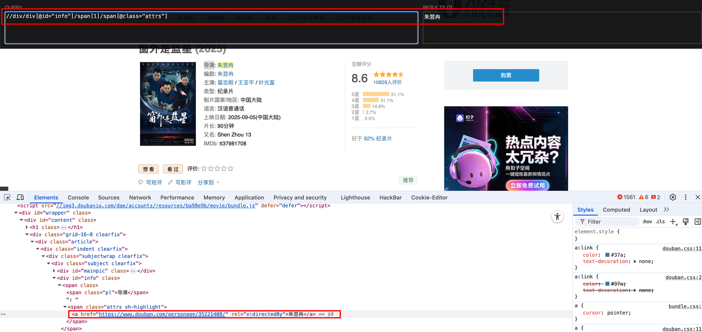Screen dimensions: 702x332
Task: Activate the inspect element picker icon
Action: pyautogui.click(x=7, y=197)
